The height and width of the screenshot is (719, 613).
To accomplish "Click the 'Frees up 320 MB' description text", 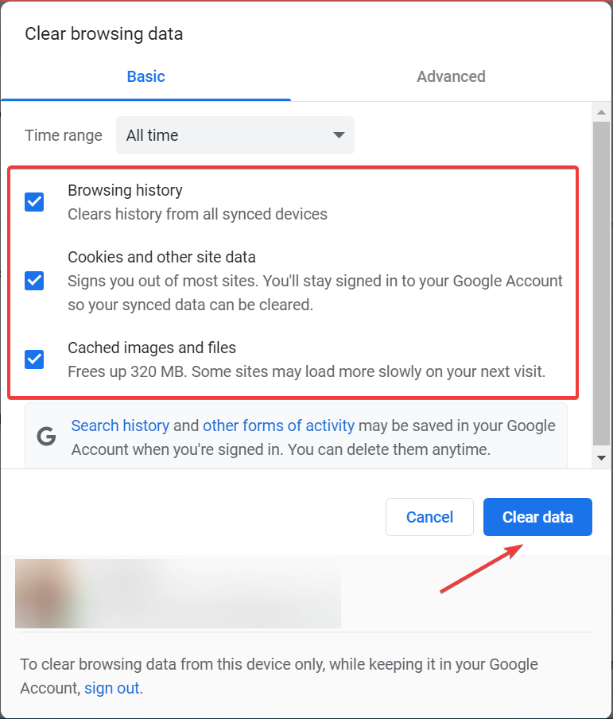I will 307,371.
